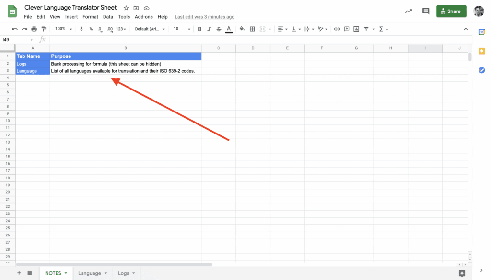Toggle bold formatting
The height and width of the screenshot is (280, 491).
tap(199, 29)
